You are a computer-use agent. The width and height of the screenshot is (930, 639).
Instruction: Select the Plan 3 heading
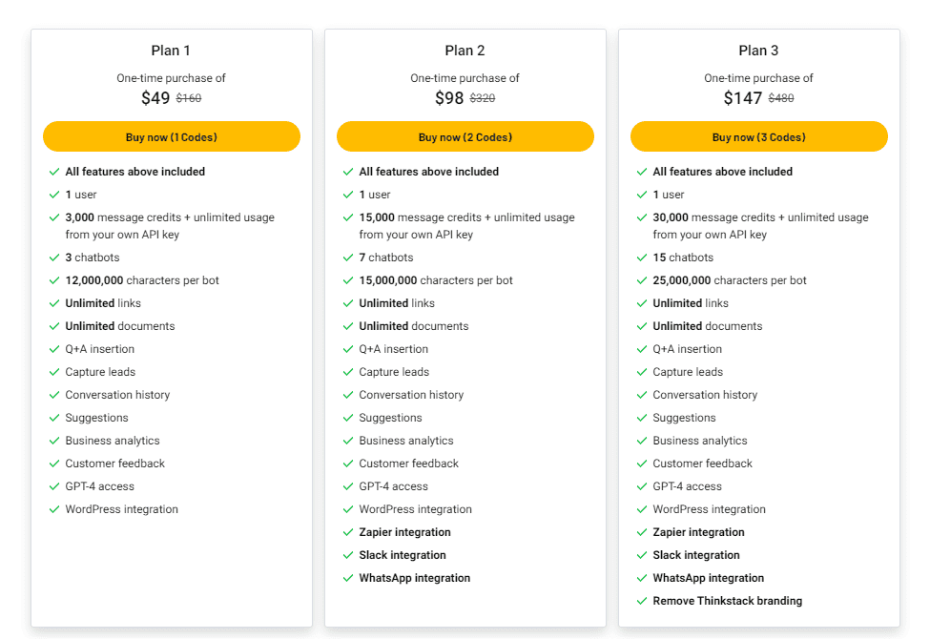758,50
